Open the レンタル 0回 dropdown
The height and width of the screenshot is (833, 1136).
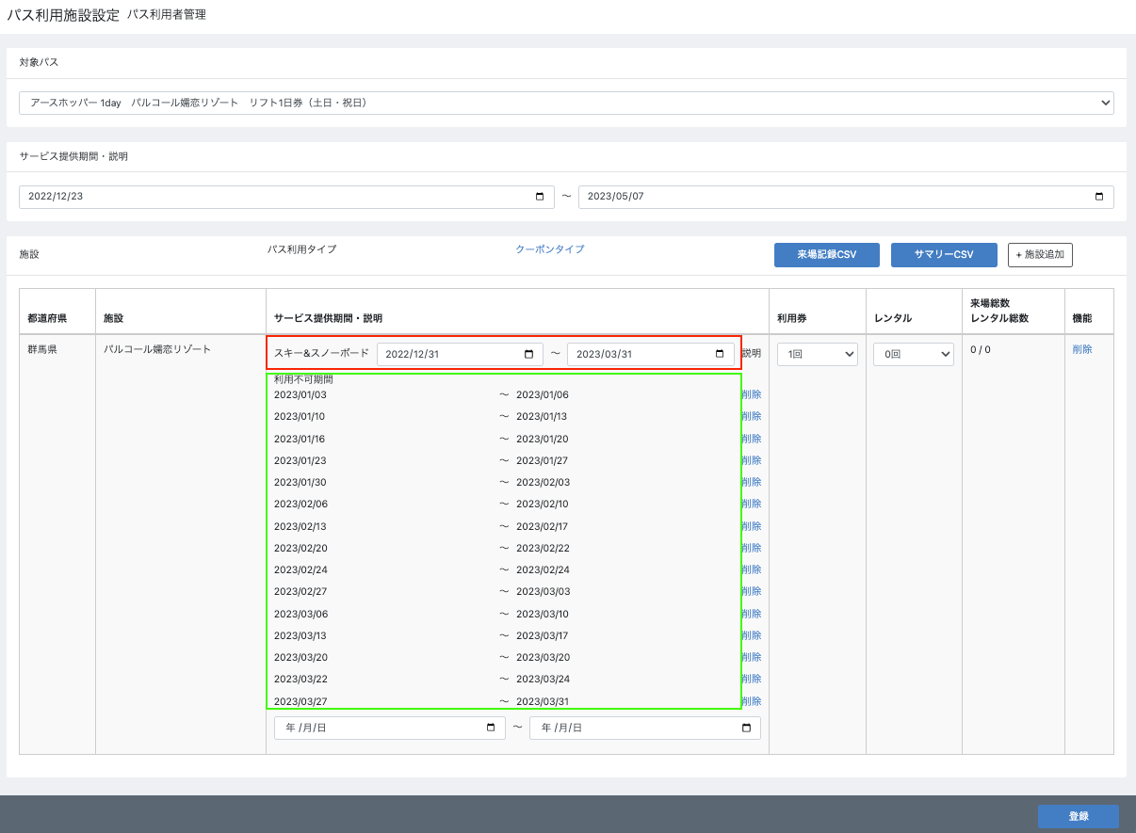[x=914, y=354]
